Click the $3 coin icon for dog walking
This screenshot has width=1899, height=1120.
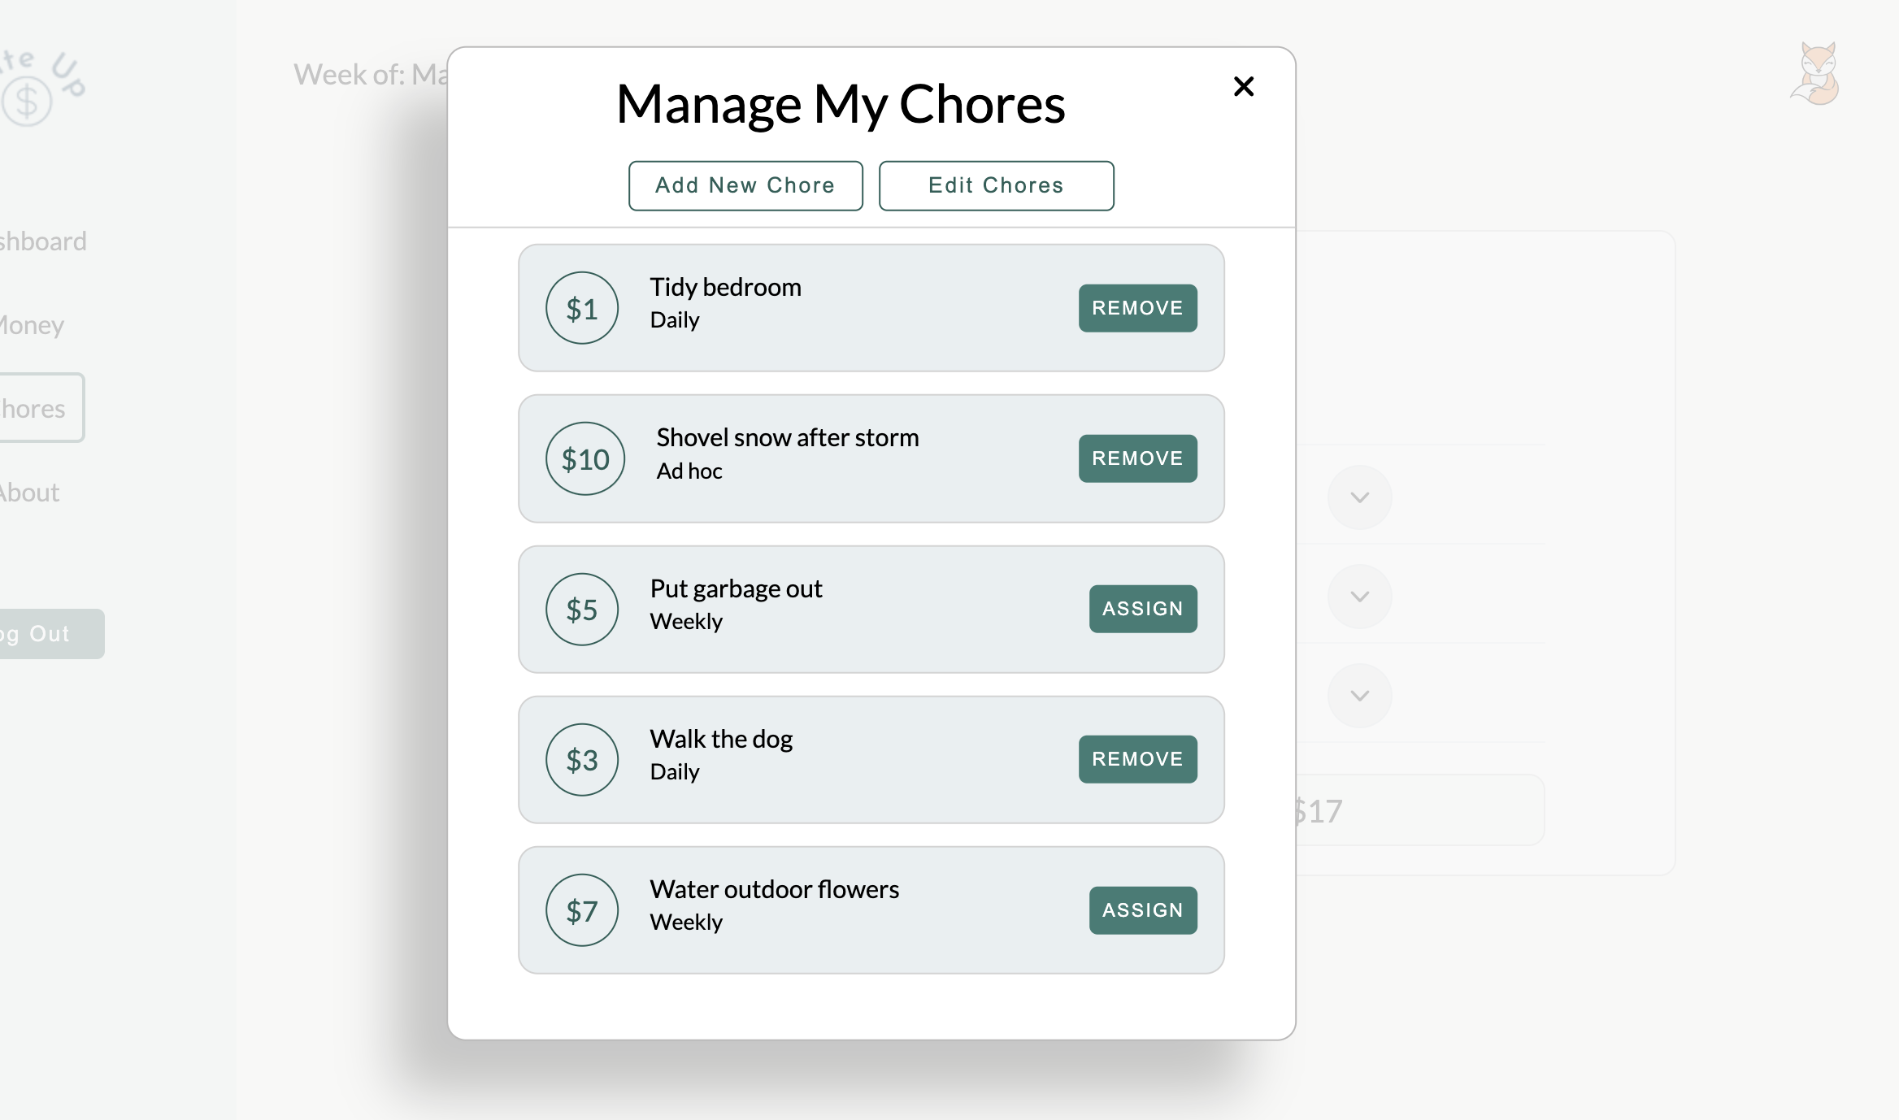[581, 758]
